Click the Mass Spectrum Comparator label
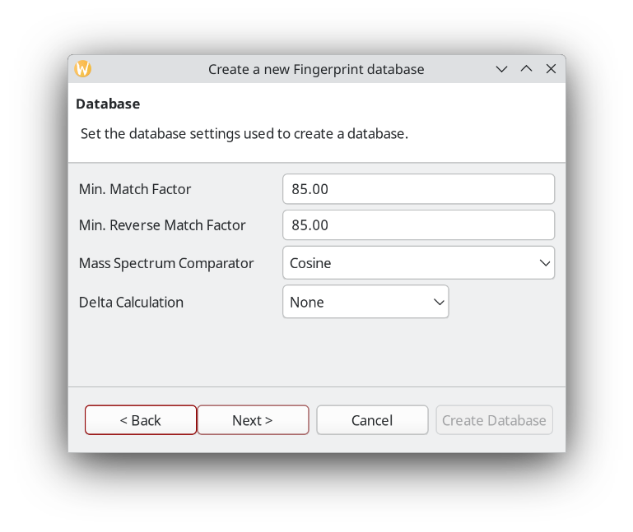The image size is (633, 532). (166, 263)
